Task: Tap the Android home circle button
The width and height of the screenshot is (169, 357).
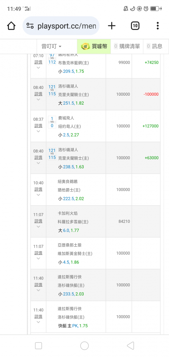Action: [x=84, y=346]
